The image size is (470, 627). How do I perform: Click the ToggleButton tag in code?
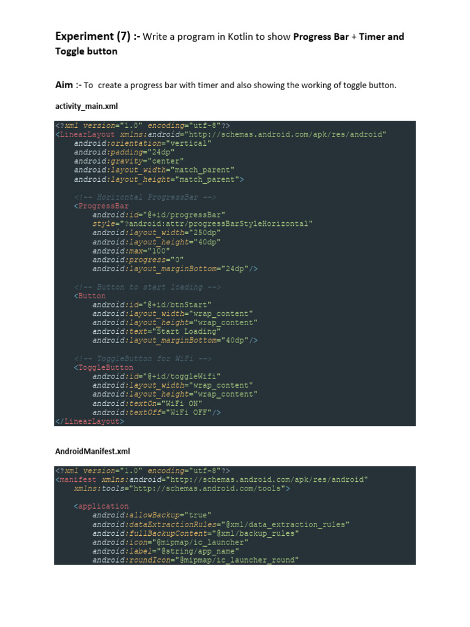pyautogui.click(x=103, y=367)
